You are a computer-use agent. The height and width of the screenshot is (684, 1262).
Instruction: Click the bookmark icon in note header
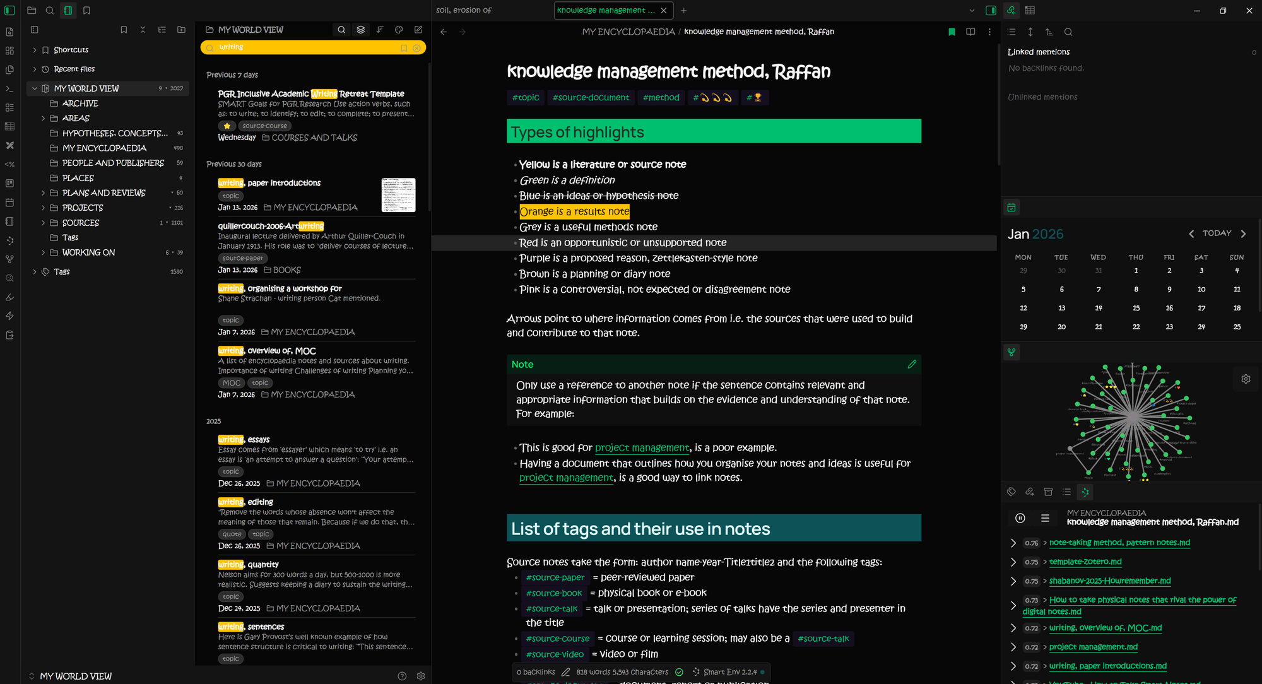tap(952, 32)
